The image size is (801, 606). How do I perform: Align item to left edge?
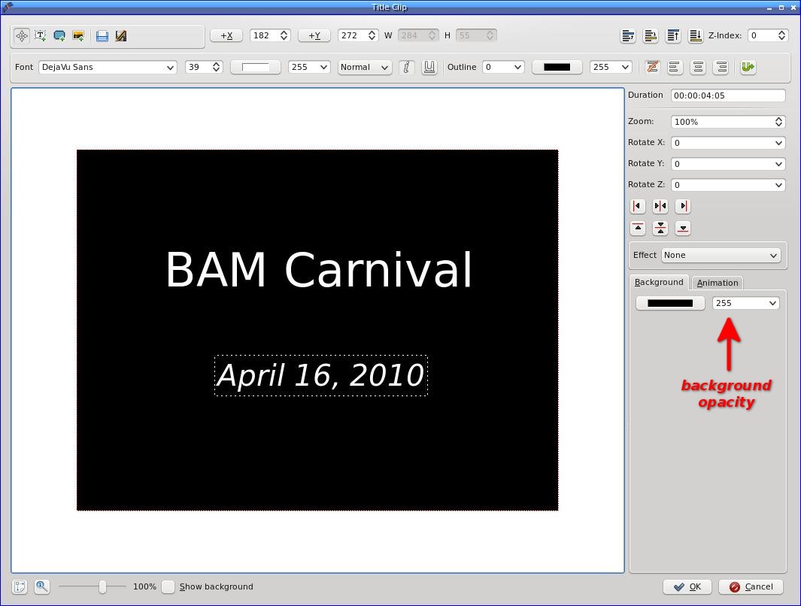click(638, 206)
